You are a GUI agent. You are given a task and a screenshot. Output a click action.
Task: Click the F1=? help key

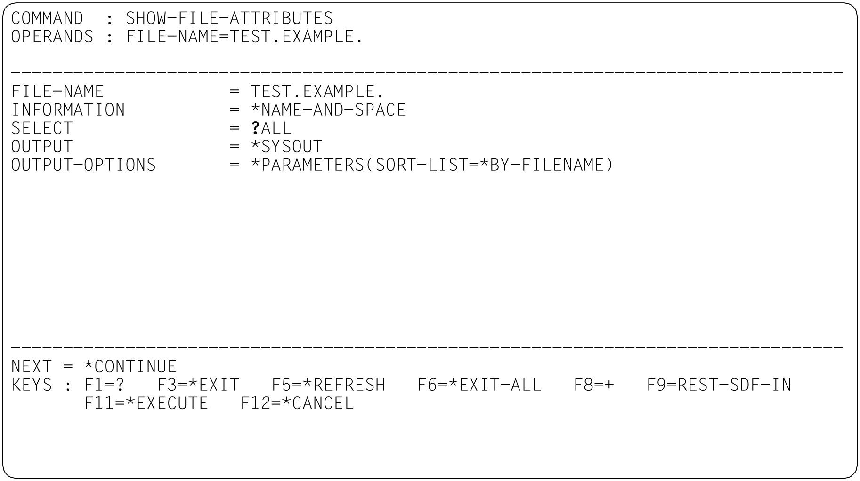105,385
